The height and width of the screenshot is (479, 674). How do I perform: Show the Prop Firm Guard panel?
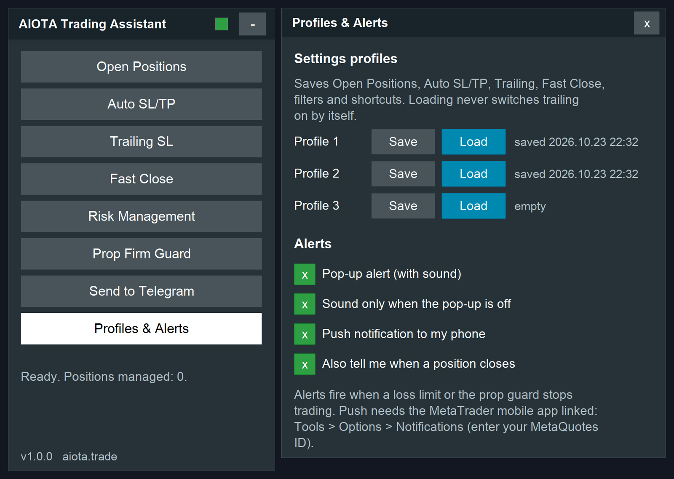pyautogui.click(x=141, y=254)
